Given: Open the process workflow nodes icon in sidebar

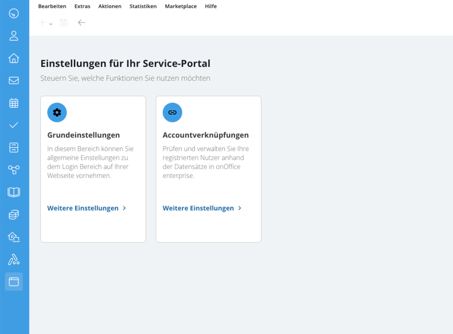Looking at the screenshot, I should tap(14, 170).
